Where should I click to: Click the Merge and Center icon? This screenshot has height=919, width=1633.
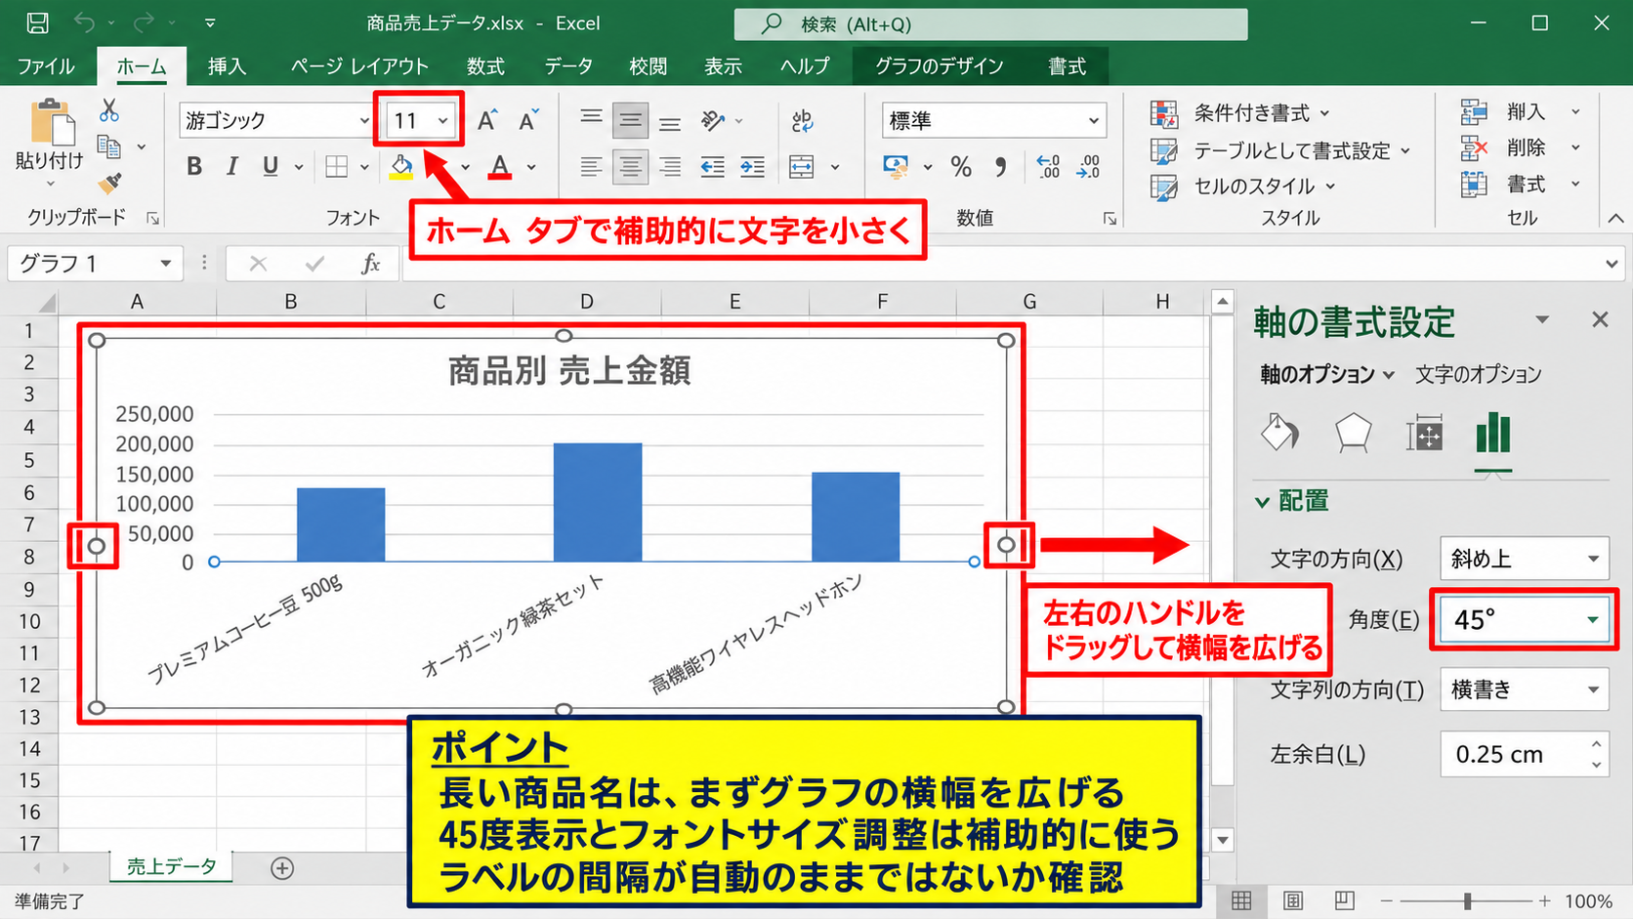pyautogui.click(x=802, y=167)
